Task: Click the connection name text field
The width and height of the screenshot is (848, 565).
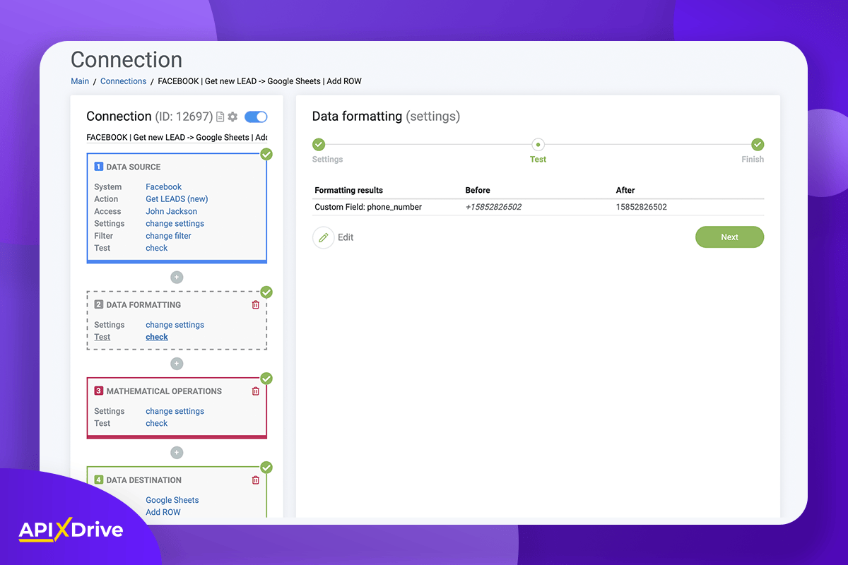Action: tap(177, 137)
